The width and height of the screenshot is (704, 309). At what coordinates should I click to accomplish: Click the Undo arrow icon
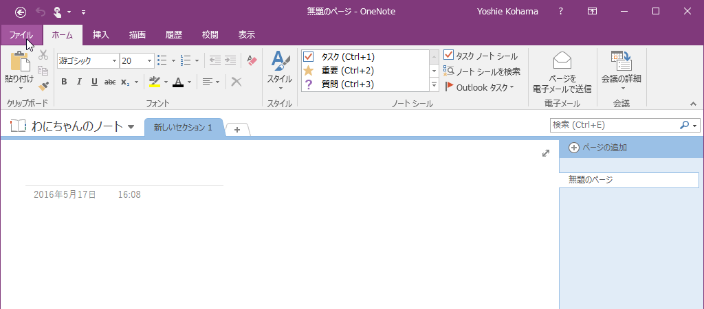(40, 12)
